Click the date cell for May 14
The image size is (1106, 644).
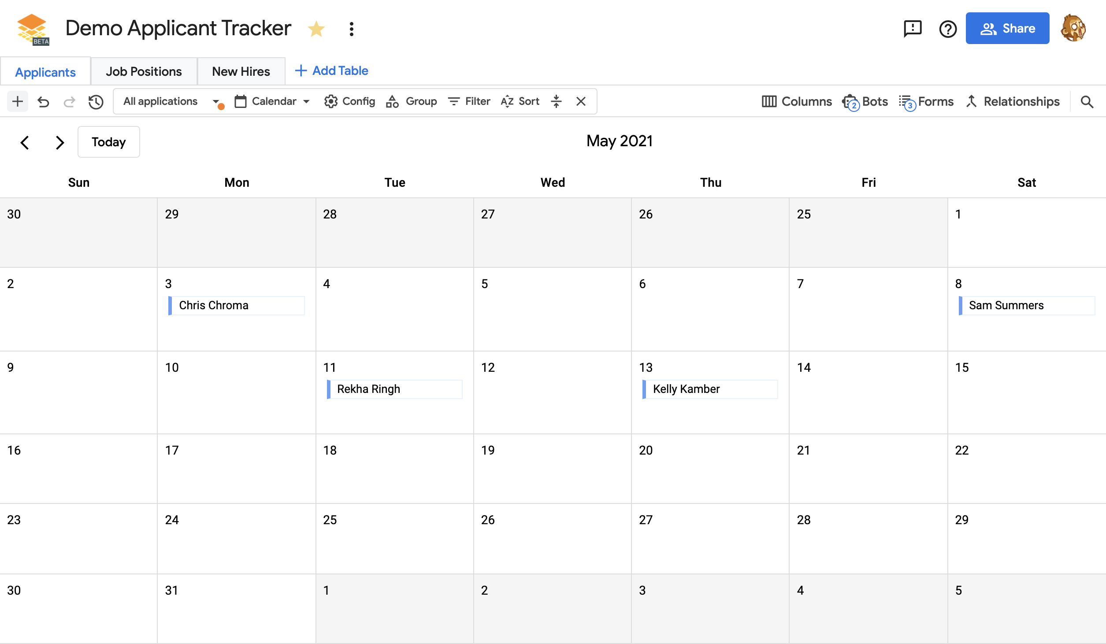868,392
